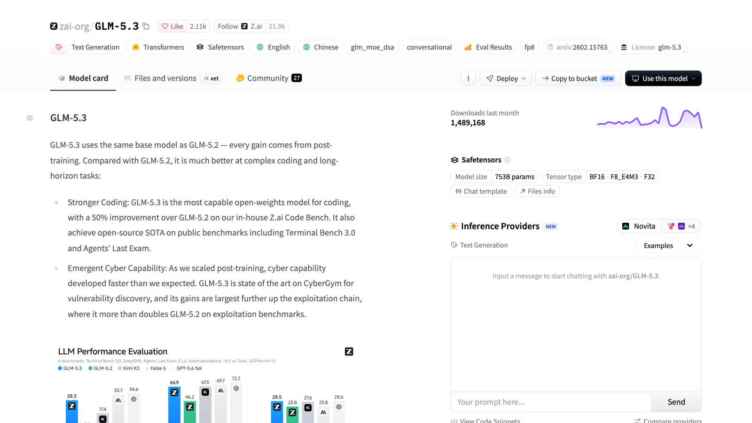752x423 pixels.
Task: Click the xet badge on Files tab
Action: click(211, 78)
